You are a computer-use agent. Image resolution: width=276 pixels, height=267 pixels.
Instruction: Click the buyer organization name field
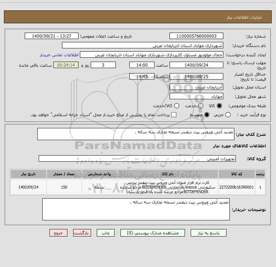(x=143, y=45)
